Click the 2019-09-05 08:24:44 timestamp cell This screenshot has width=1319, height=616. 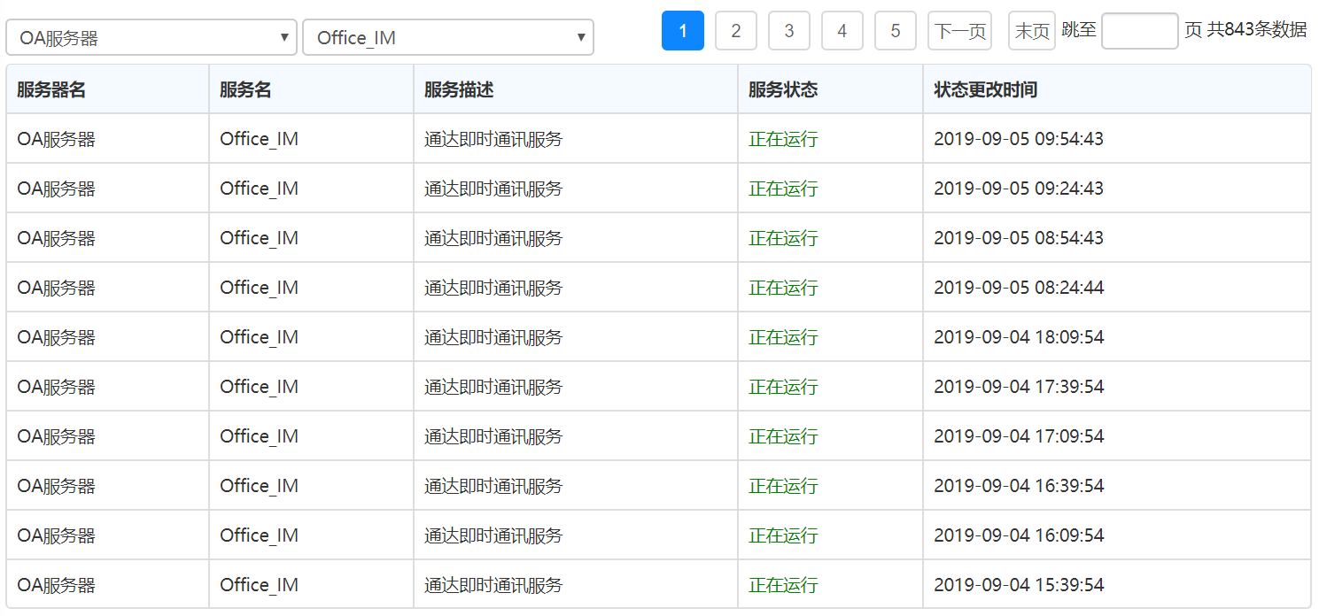click(x=1019, y=288)
